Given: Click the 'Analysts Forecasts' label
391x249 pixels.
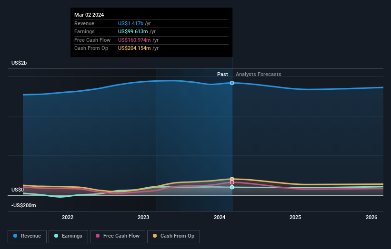Looking at the screenshot, I should (x=258, y=74).
